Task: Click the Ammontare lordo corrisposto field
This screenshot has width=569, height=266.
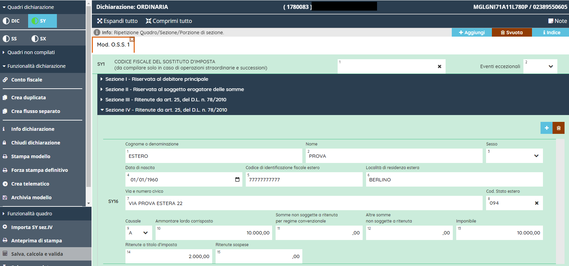Action: point(214,233)
